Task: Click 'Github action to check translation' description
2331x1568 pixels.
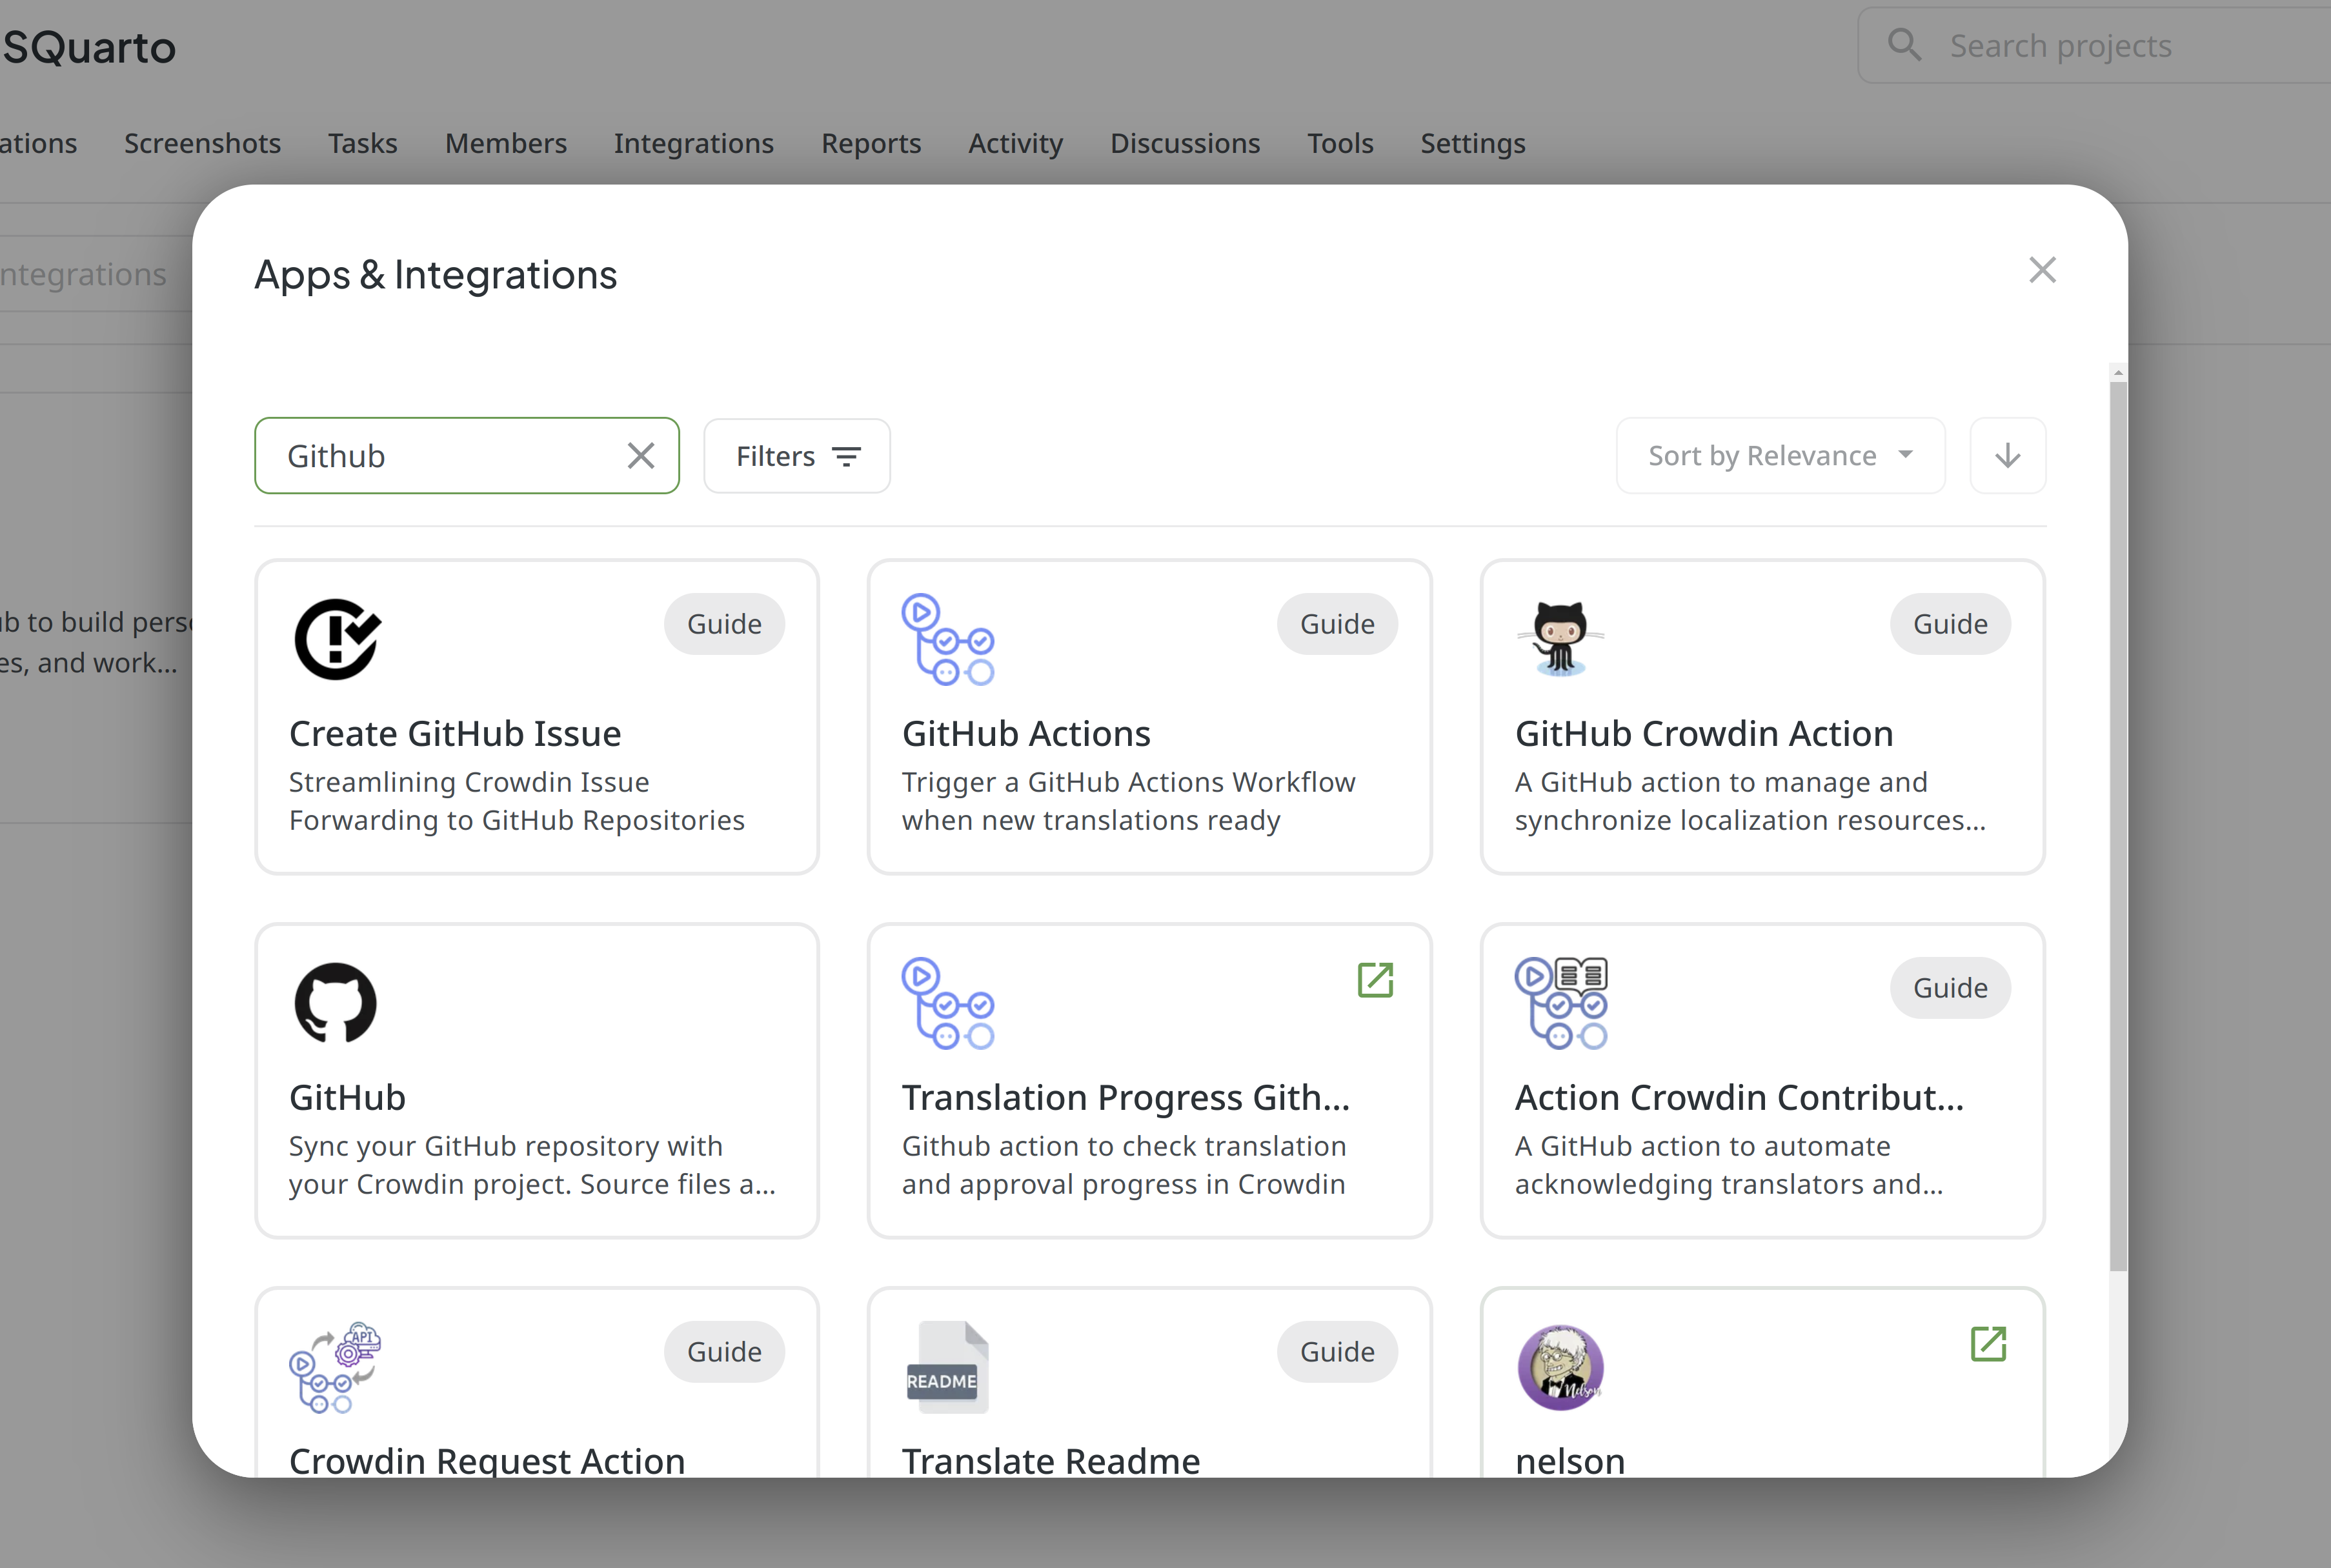Action: click(1124, 1165)
